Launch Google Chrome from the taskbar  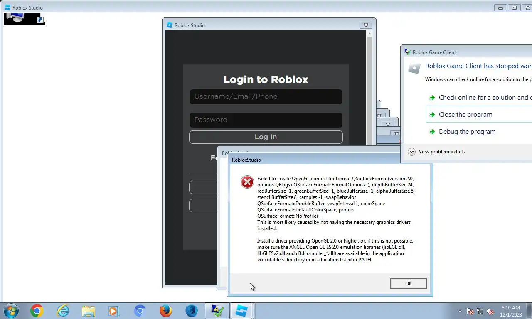[37, 311]
